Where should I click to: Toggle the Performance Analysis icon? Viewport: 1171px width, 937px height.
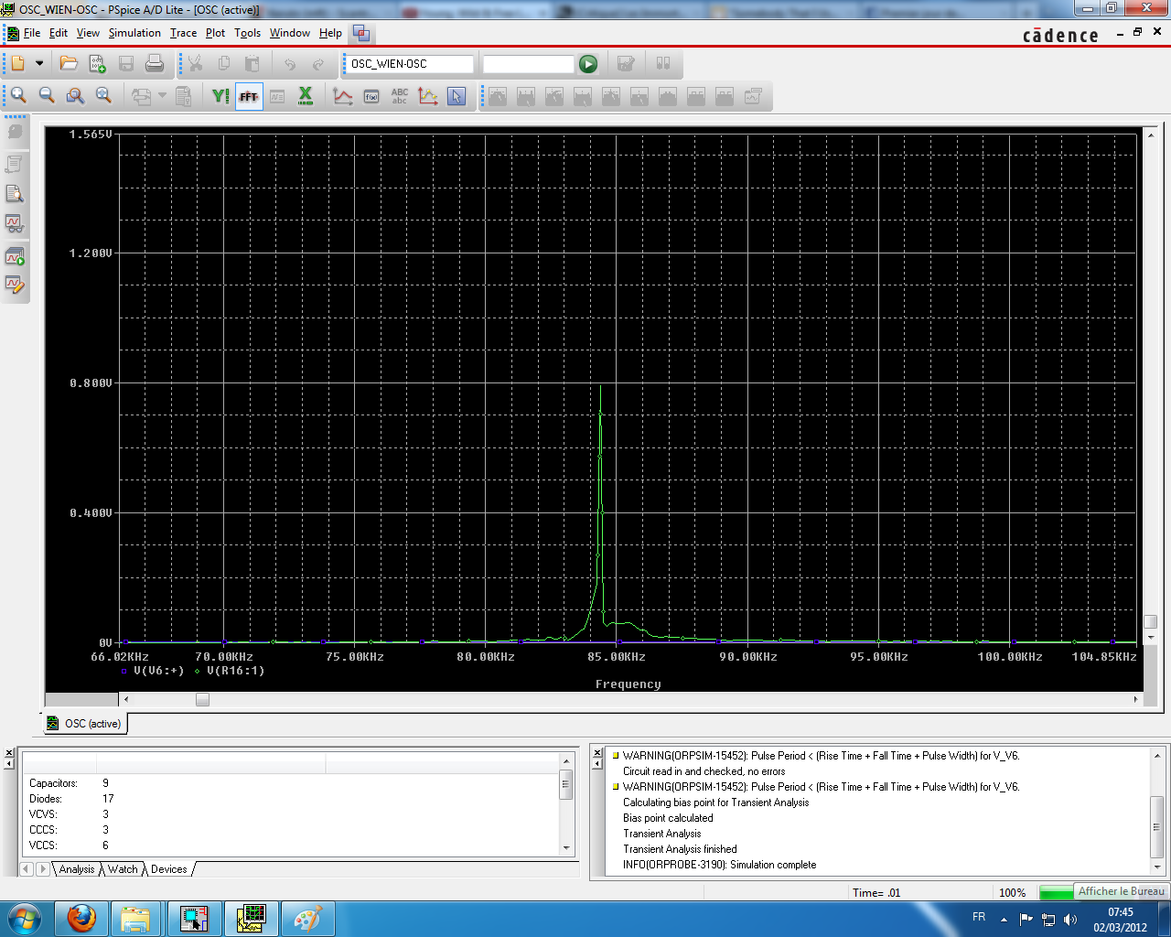(x=277, y=95)
